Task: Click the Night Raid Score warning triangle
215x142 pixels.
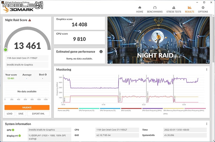Action: pyautogui.click(x=30, y=20)
